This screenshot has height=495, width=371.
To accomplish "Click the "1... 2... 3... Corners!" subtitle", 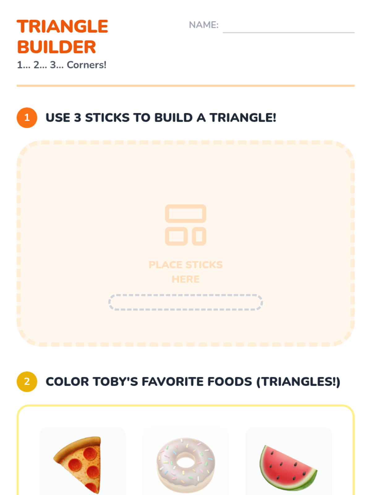I will pos(62,65).
